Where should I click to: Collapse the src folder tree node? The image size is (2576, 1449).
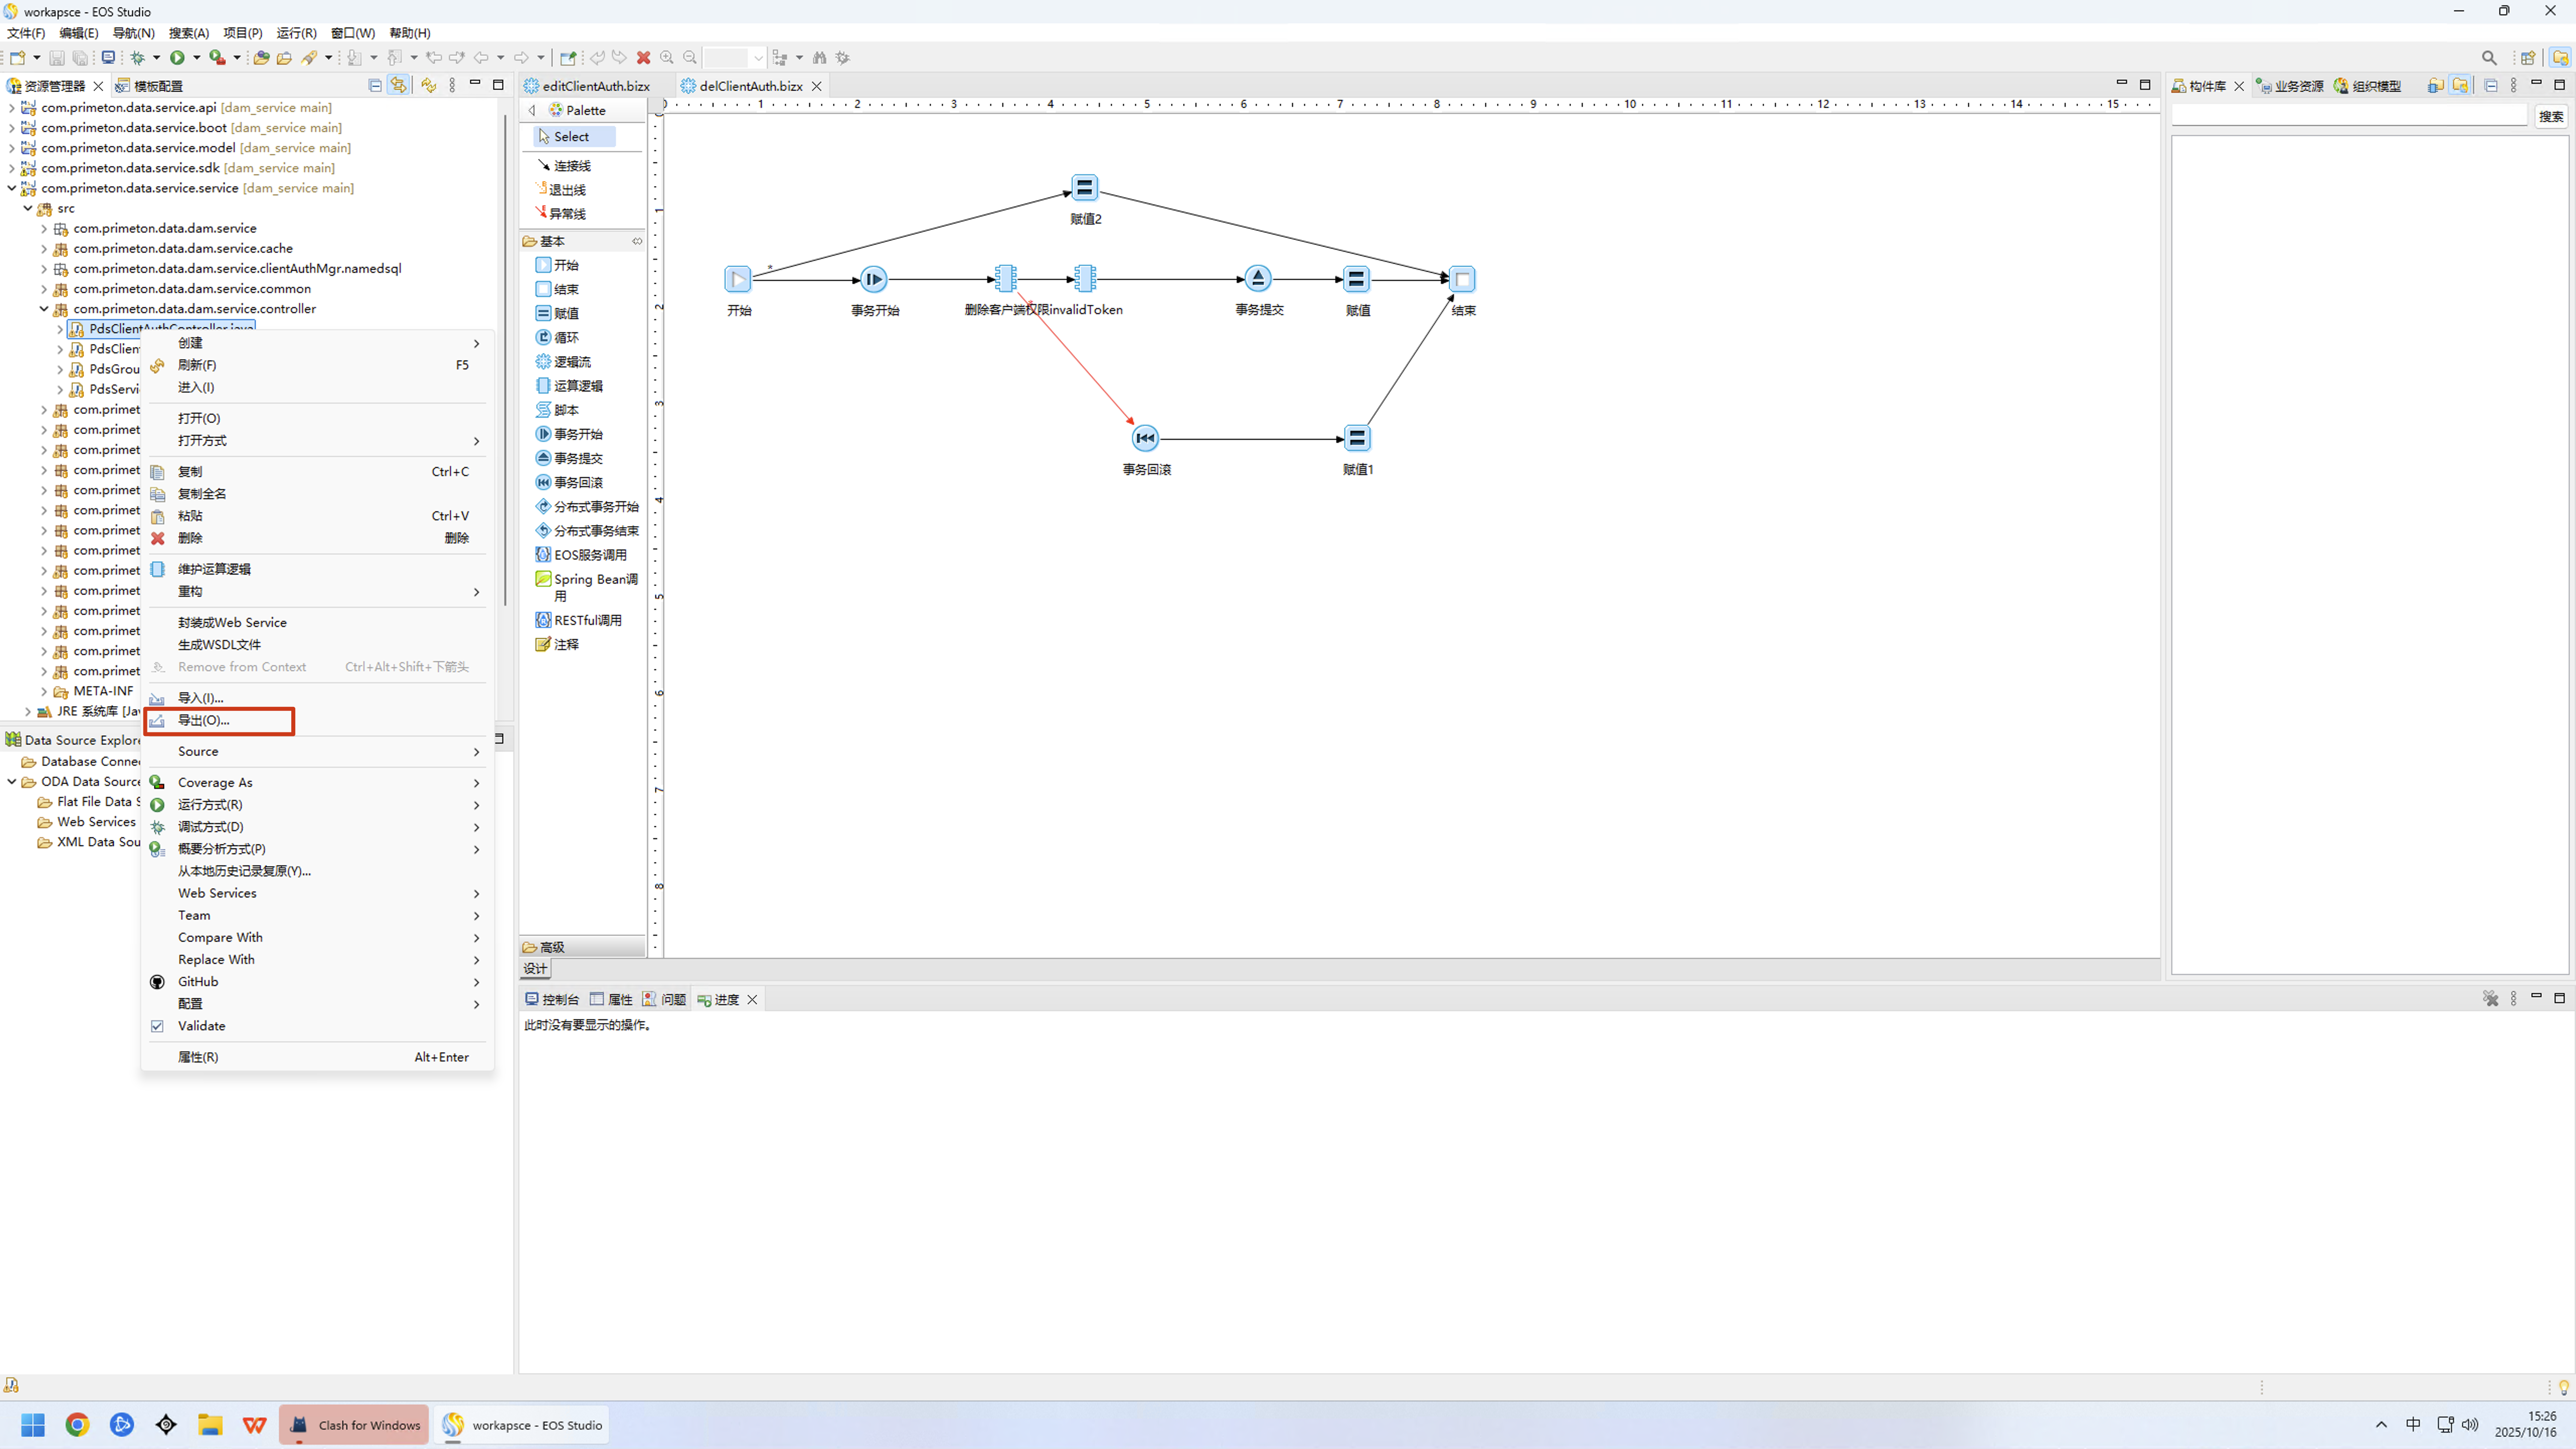point(28,208)
